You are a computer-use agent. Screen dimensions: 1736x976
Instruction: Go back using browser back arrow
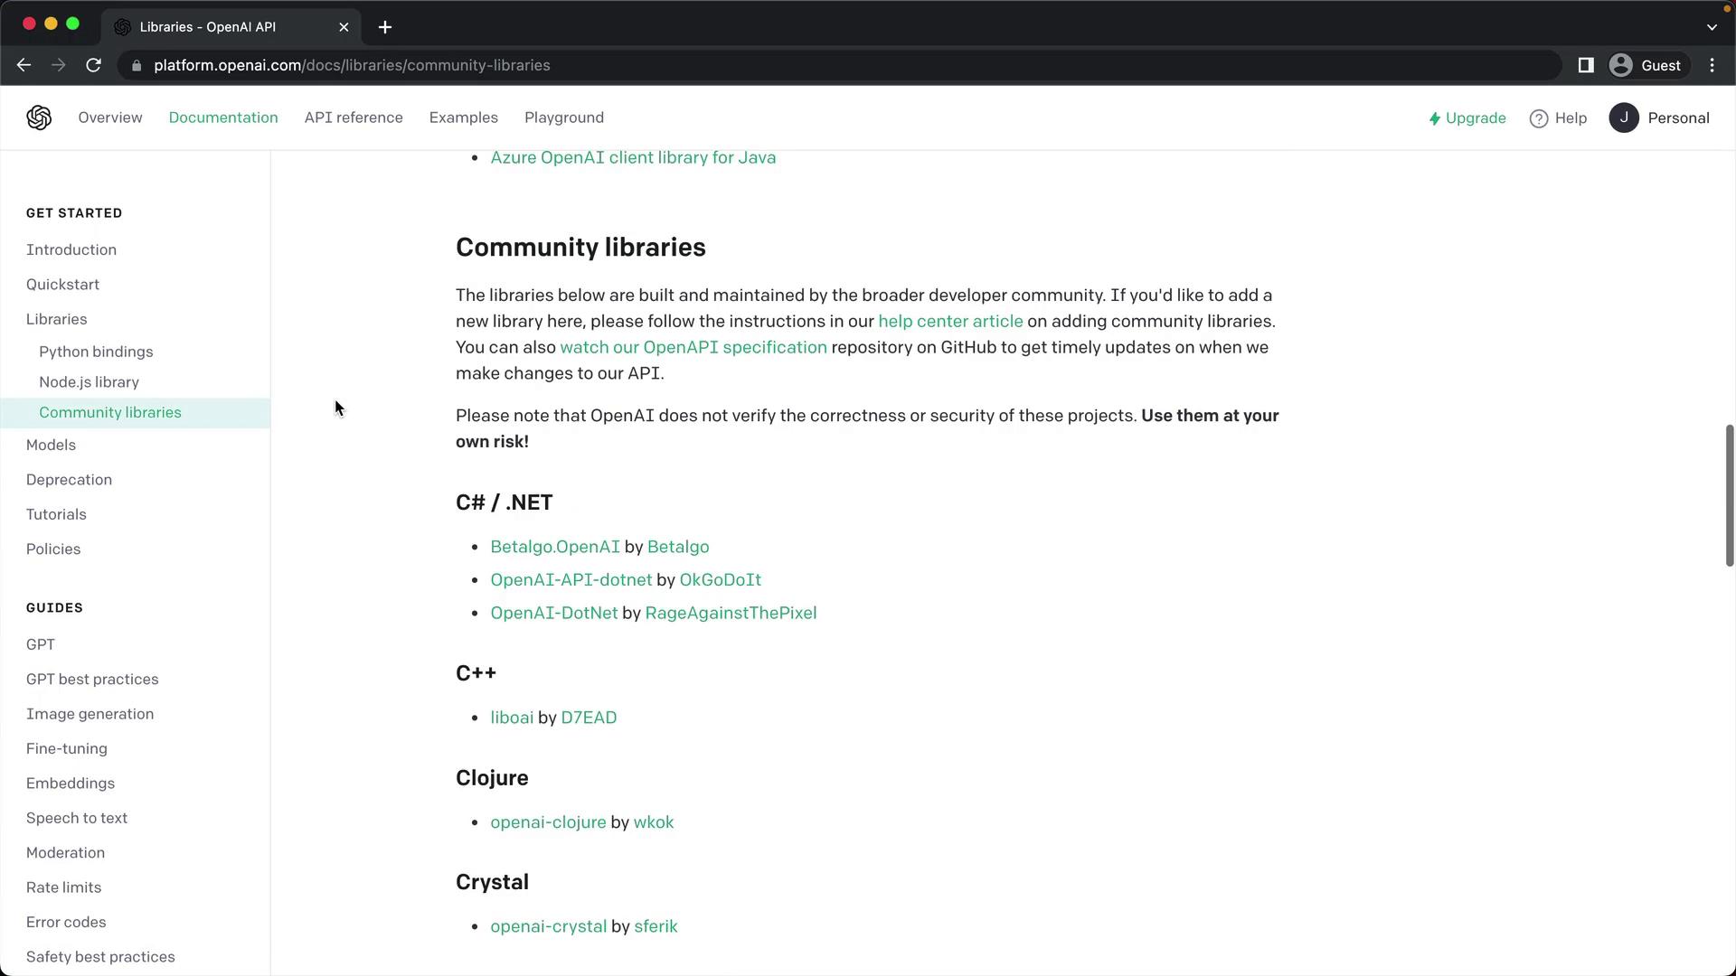(24, 65)
